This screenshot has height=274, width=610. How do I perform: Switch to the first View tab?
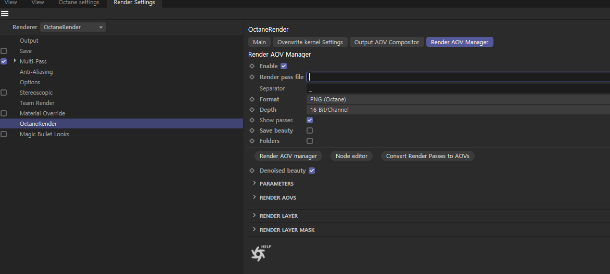[x=11, y=3]
